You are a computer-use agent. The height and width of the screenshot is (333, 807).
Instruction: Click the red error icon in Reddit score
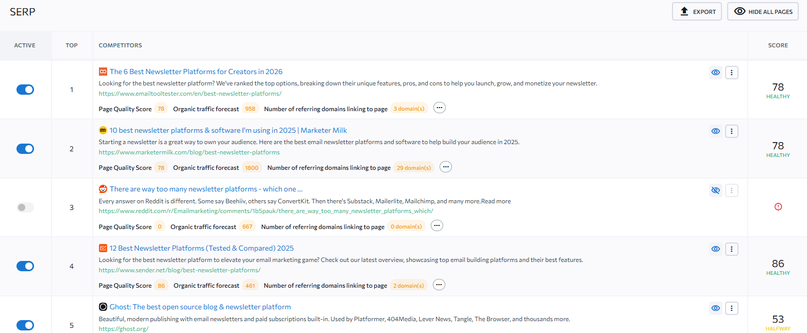click(778, 206)
